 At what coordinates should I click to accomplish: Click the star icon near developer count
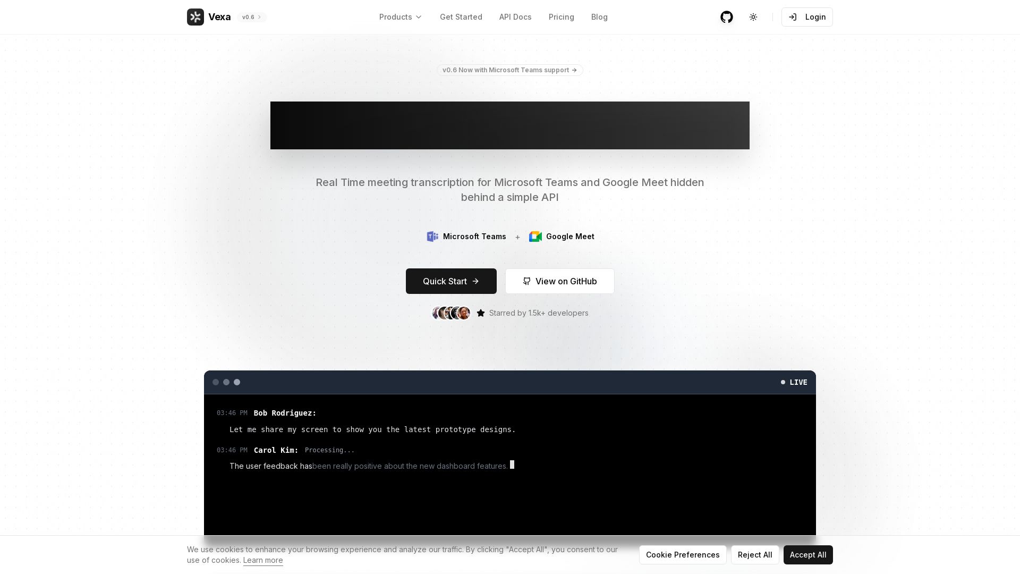pyautogui.click(x=481, y=313)
